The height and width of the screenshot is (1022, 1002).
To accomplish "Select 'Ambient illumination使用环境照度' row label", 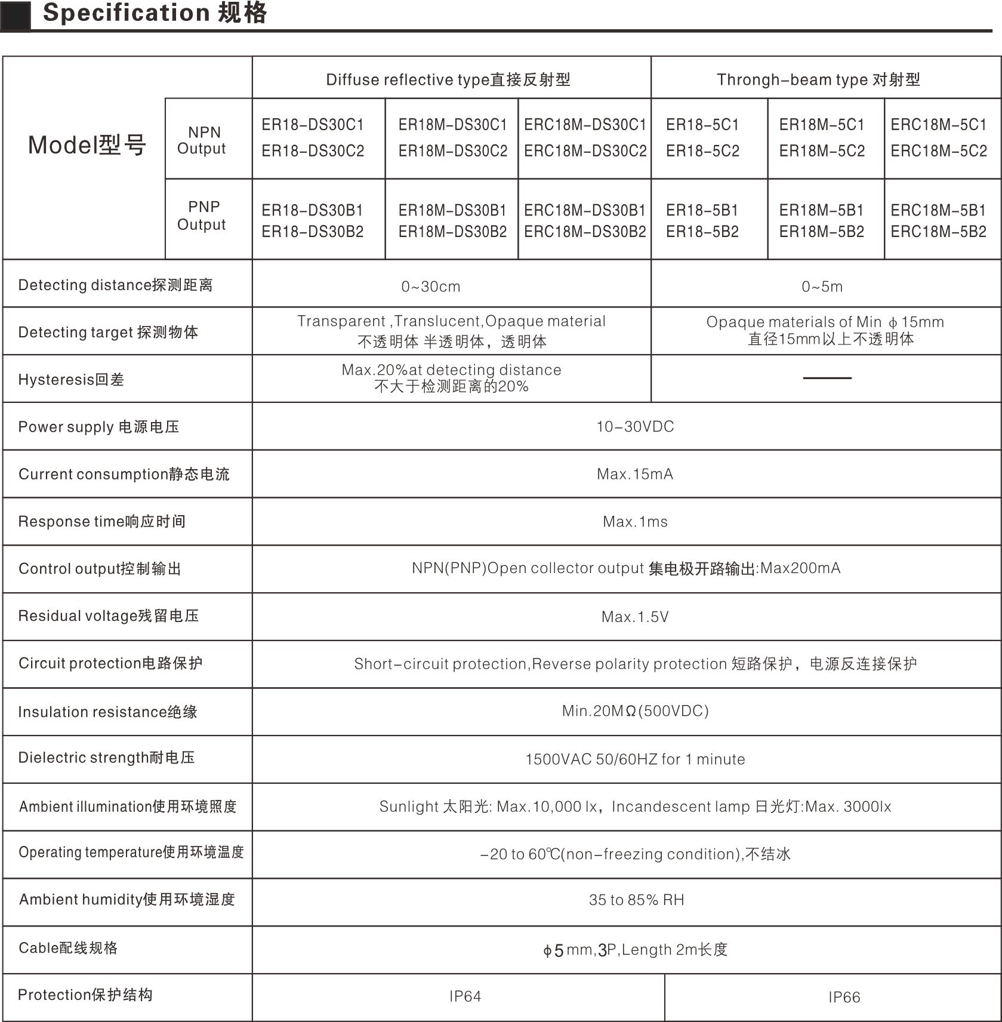I will coord(128,806).
